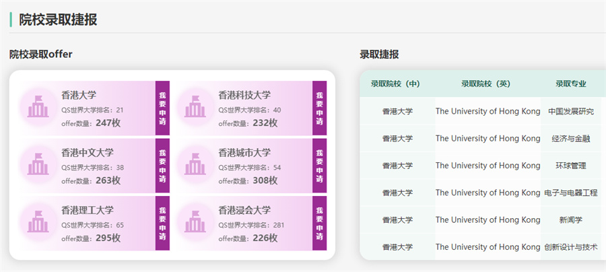Viewport: 606px width, 272px height.
Task: Select the 香港理工大学 card title
Action: pyautogui.click(x=88, y=210)
